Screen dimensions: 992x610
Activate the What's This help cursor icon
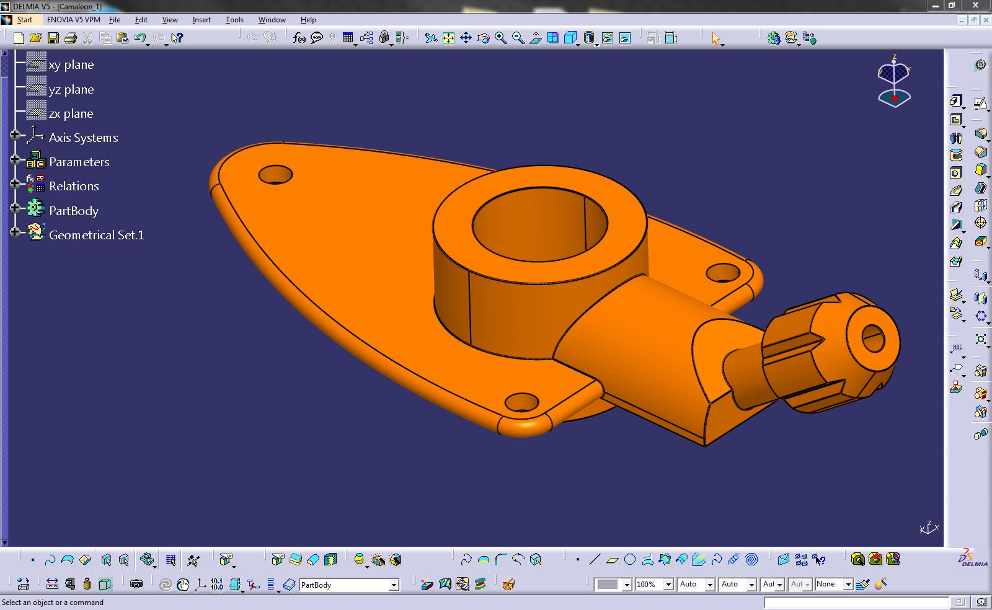(x=177, y=38)
